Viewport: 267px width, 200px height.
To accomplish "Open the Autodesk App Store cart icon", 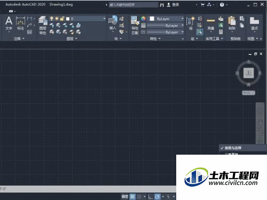I will tap(202, 5).
